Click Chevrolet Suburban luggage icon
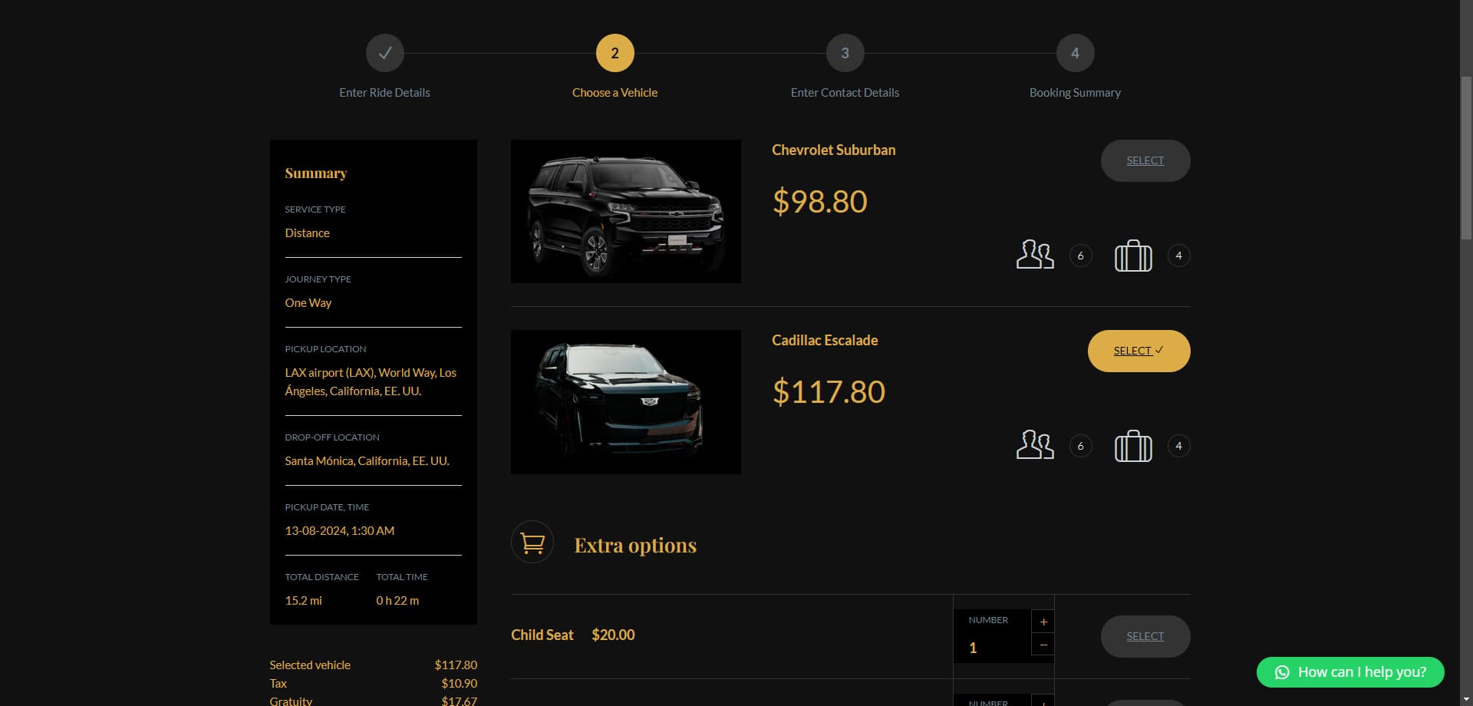 pyautogui.click(x=1133, y=256)
